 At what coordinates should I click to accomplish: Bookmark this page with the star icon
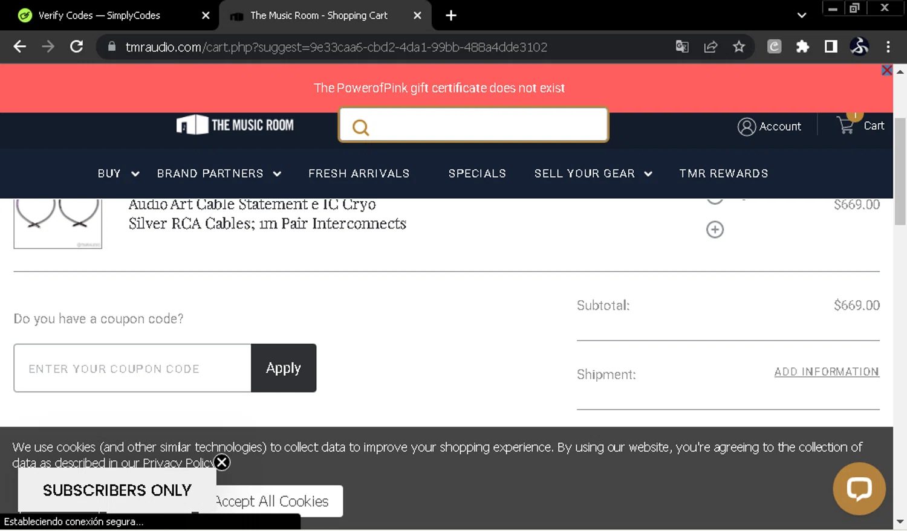point(739,47)
